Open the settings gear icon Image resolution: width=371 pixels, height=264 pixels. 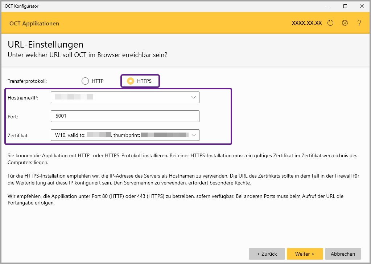click(345, 23)
